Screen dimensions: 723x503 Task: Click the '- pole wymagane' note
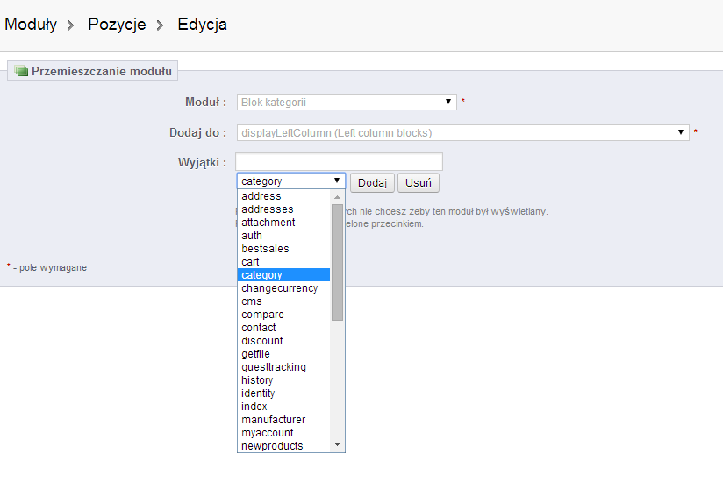50,267
